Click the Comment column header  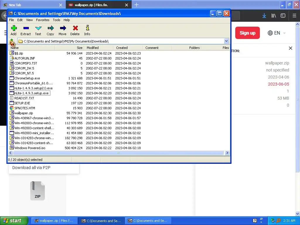click(x=157, y=48)
